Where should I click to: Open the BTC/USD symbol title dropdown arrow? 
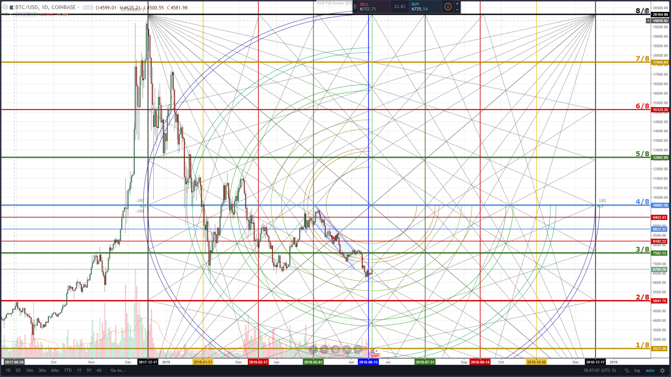click(79, 7)
